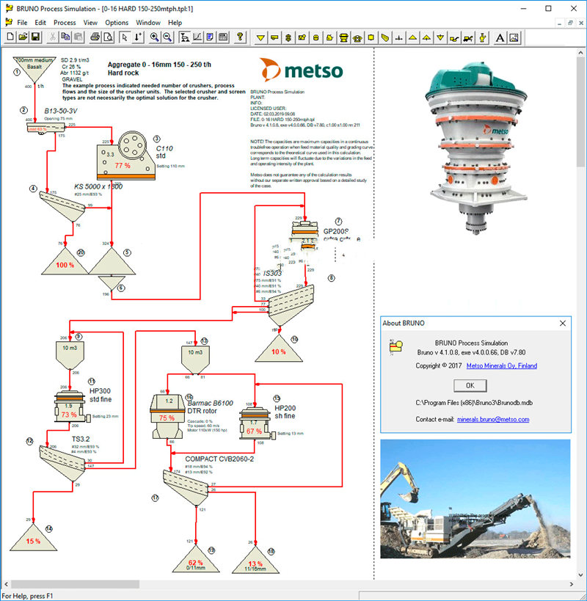587x601 pixels.
Task: Click the Print icon
Action: pyautogui.click(x=95, y=37)
